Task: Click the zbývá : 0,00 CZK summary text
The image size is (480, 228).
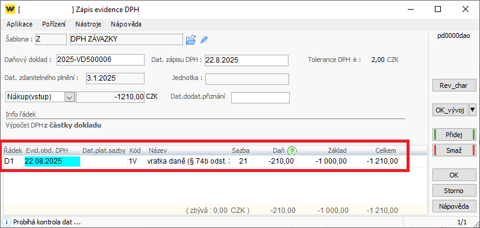Action: 217,211
